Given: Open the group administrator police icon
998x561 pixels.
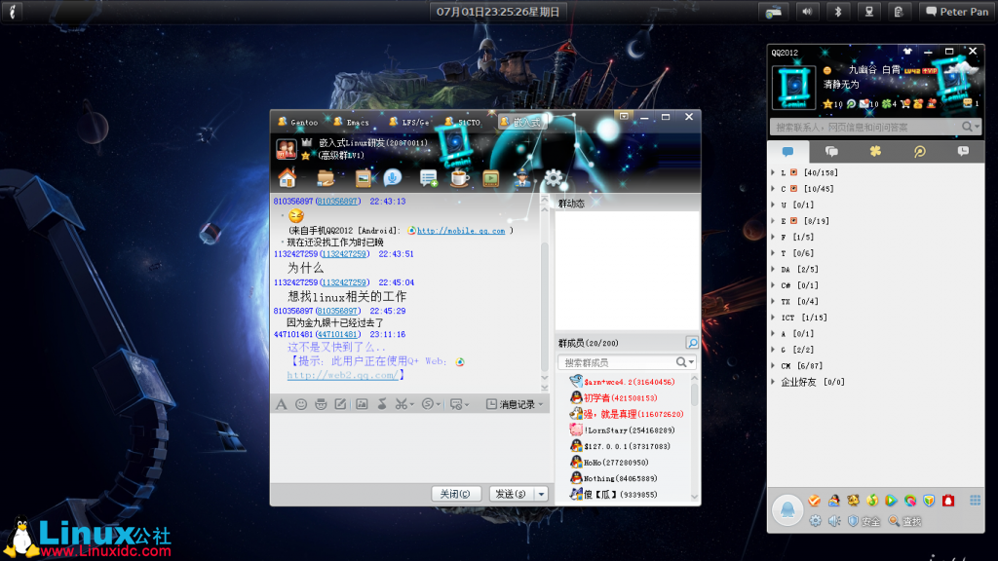Looking at the screenshot, I should click(522, 179).
